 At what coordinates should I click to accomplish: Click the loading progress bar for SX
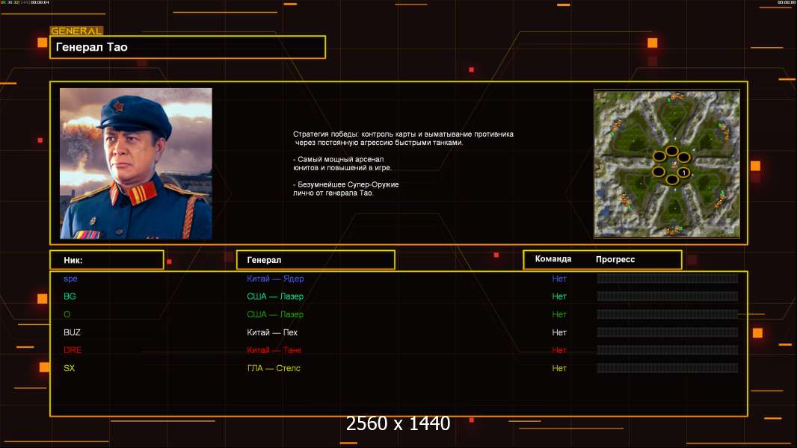click(668, 368)
